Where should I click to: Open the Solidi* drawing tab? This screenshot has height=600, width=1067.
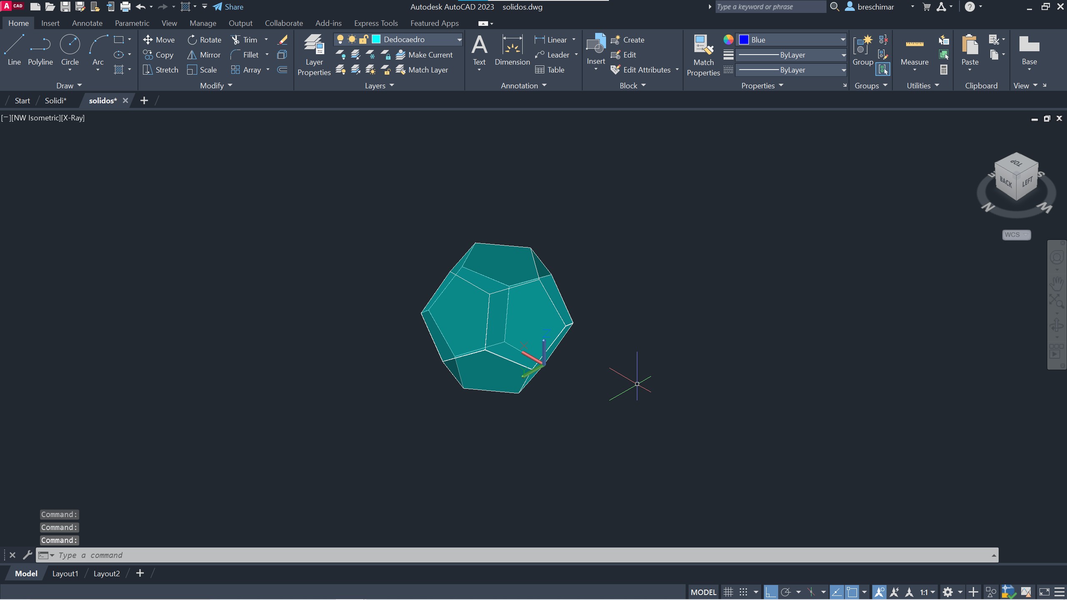click(55, 100)
